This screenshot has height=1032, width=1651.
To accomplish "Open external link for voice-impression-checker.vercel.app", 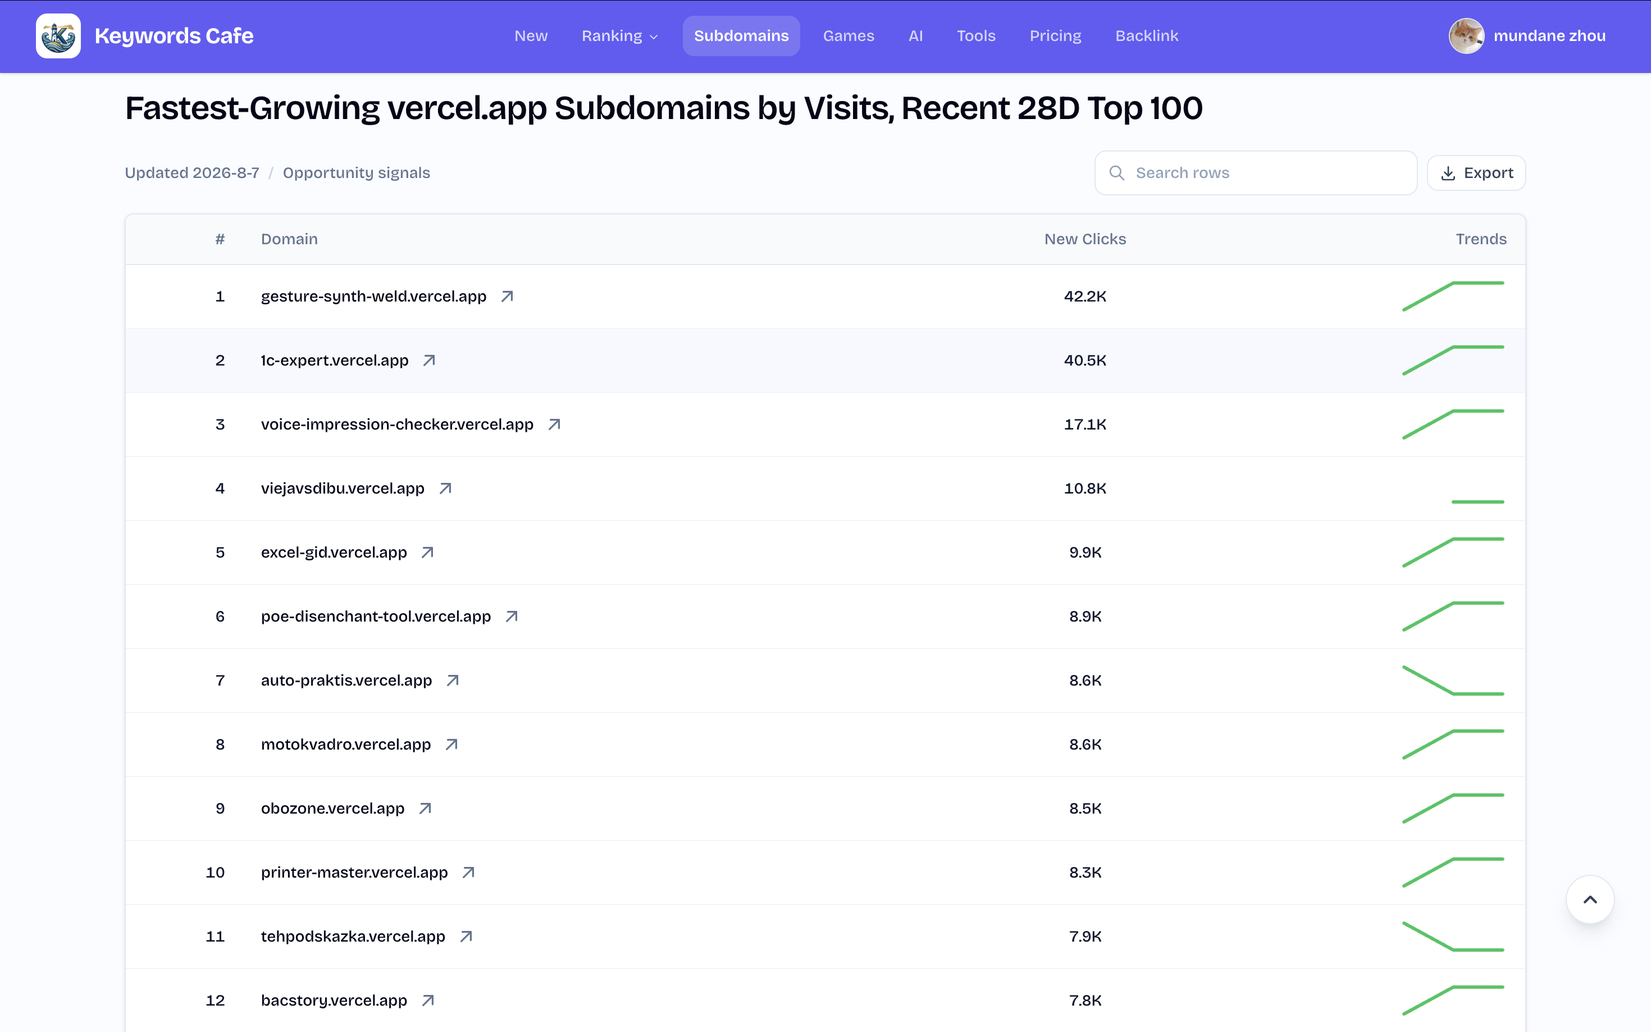I will pyautogui.click(x=554, y=424).
